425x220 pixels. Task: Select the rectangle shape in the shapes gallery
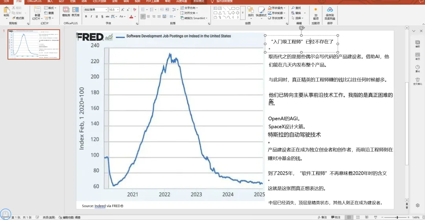pos(233,8)
